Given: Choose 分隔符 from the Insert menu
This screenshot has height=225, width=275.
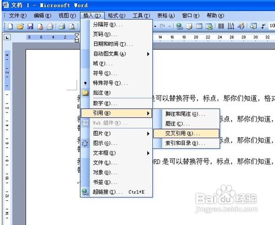Looking at the screenshot, I should point(117,25).
